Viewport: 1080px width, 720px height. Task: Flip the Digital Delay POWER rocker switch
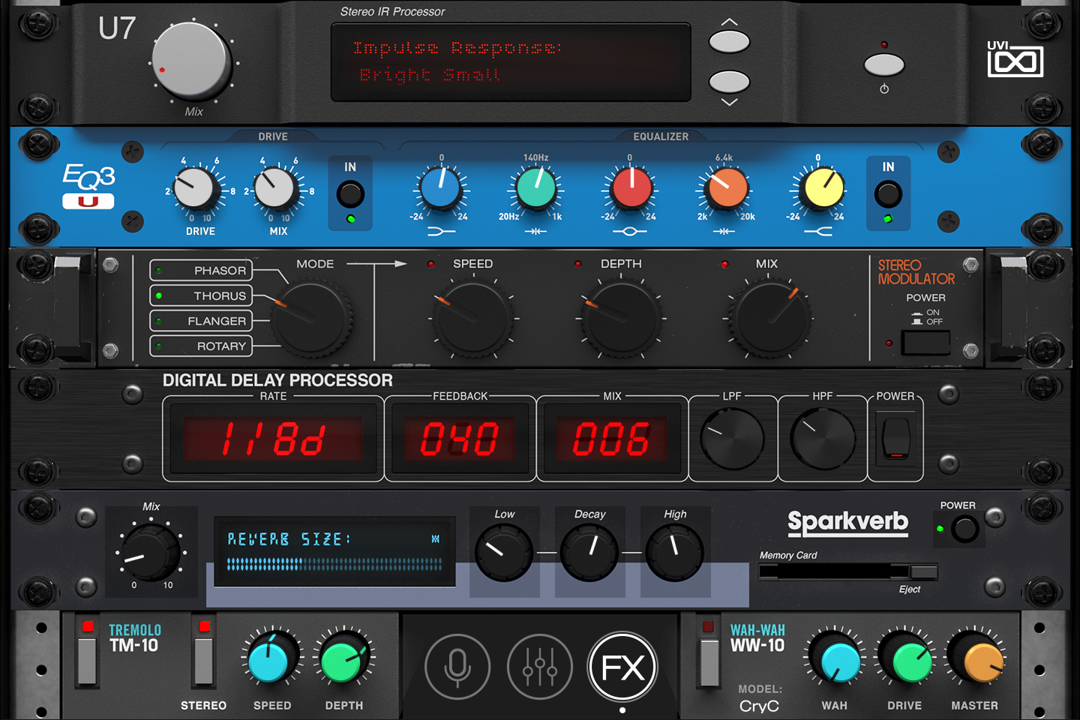pos(895,437)
